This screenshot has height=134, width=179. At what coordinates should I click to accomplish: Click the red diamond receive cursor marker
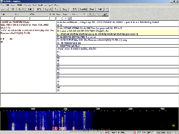[65, 112]
